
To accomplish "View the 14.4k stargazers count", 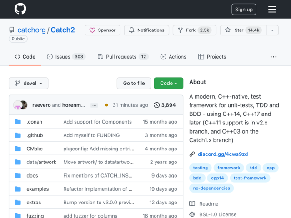I will click(x=254, y=30).
